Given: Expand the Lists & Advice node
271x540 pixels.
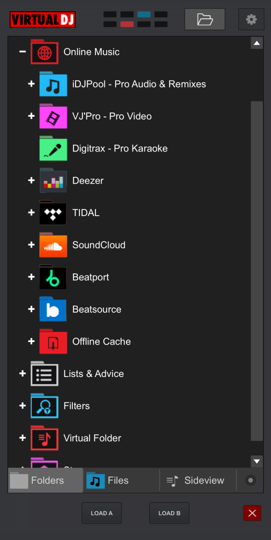Looking at the screenshot, I should 22,373.
